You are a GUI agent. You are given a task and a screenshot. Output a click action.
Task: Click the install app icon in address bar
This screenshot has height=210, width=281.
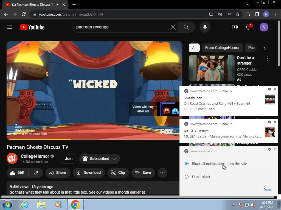pyautogui.click(x=211, y=14)
